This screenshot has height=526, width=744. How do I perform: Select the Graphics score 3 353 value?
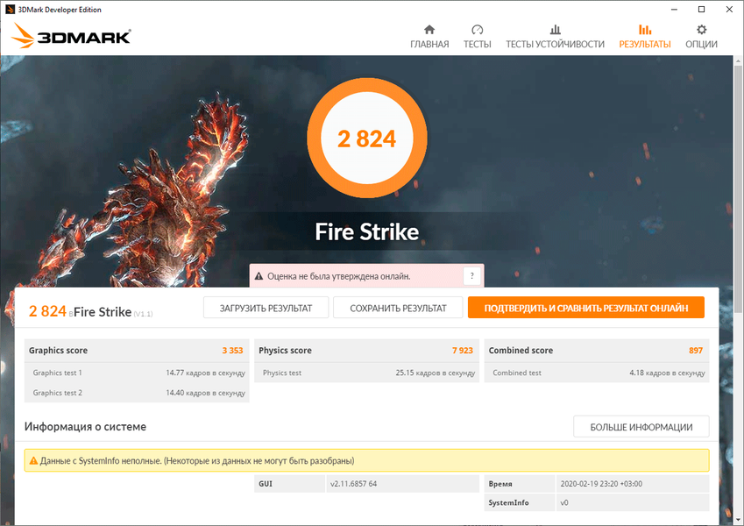click(232, 351)
